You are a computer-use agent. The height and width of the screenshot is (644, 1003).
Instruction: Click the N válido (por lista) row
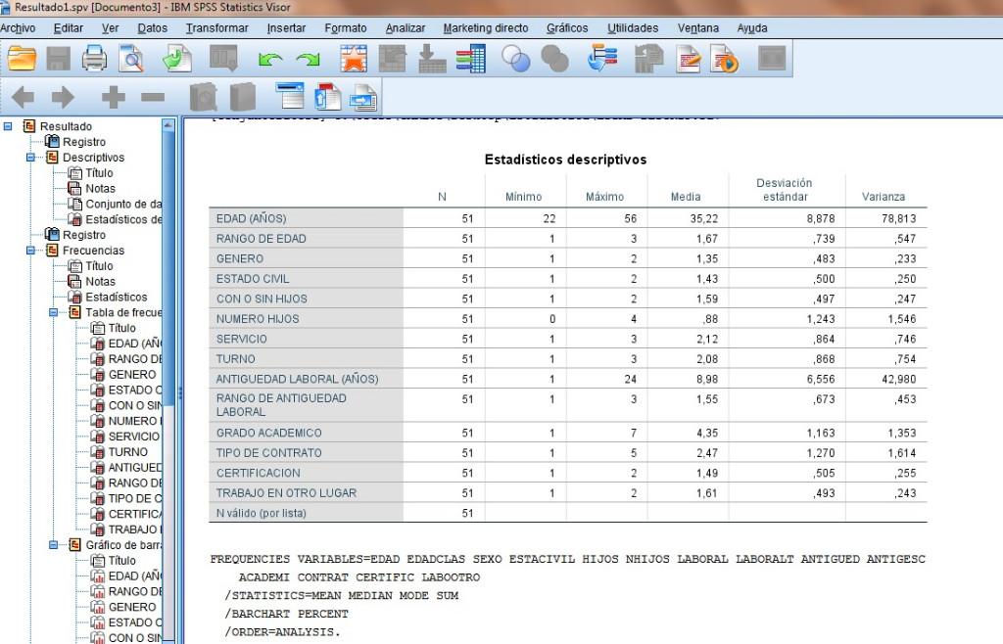coord(567,513)
